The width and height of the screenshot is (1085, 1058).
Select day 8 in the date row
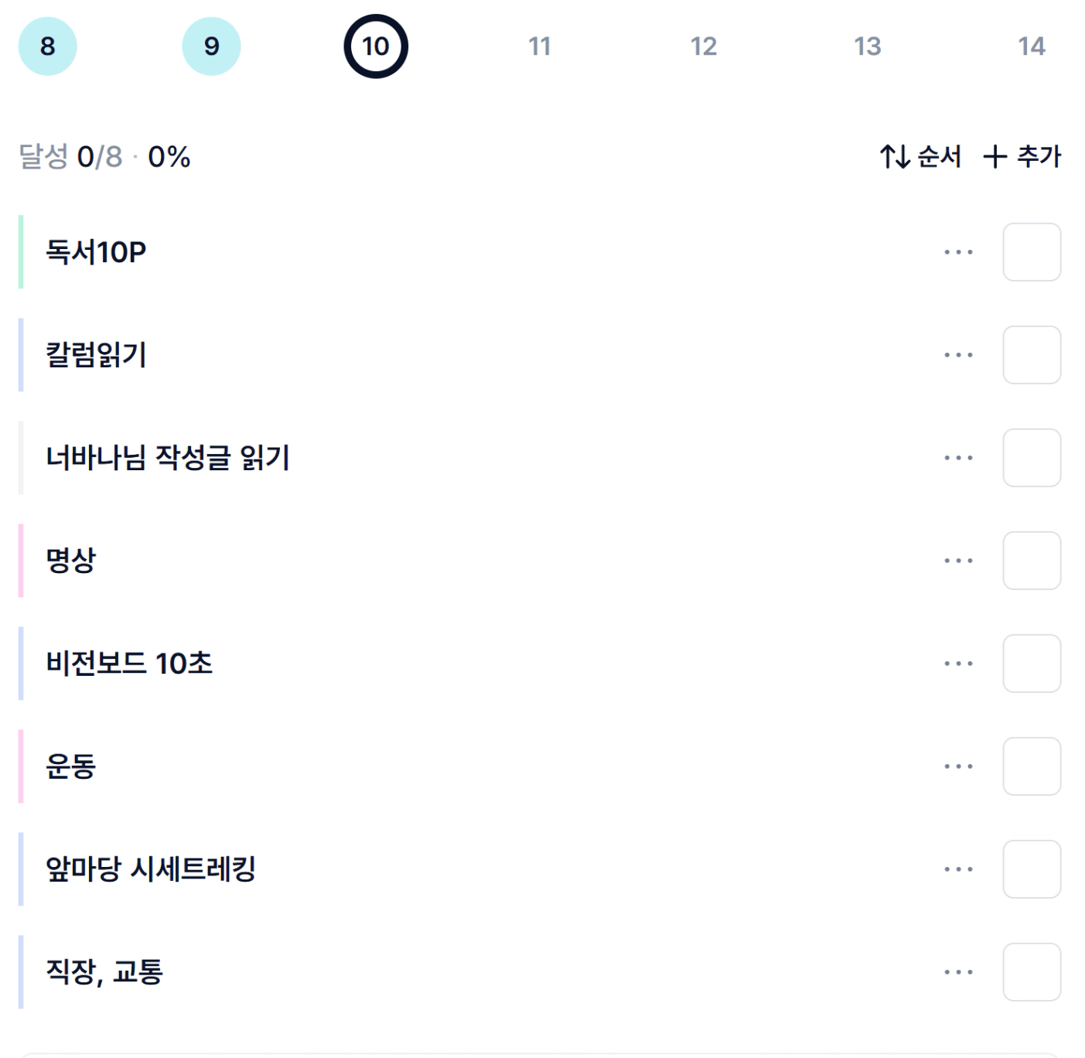click(48, 46)
